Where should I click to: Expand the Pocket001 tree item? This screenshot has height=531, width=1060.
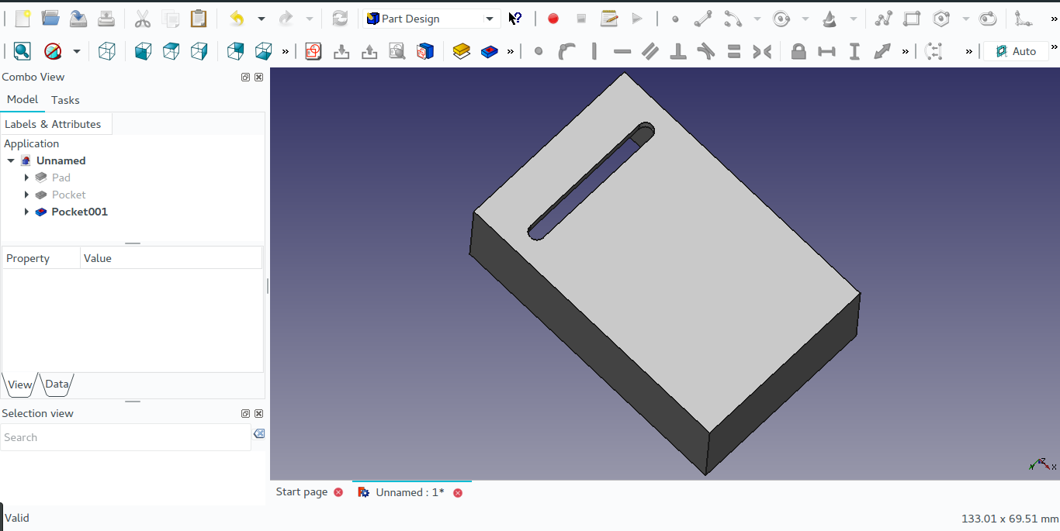pyautogui.click(x=26, y=212)
